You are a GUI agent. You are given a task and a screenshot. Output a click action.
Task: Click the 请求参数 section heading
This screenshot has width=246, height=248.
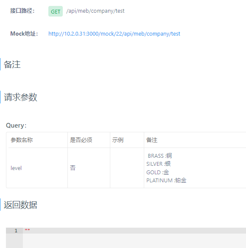20,97
